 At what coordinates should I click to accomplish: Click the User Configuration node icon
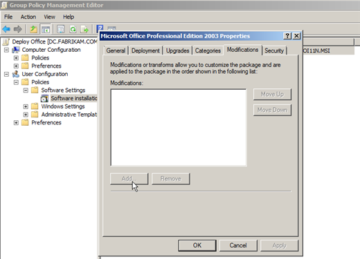[x=16, y=74]
